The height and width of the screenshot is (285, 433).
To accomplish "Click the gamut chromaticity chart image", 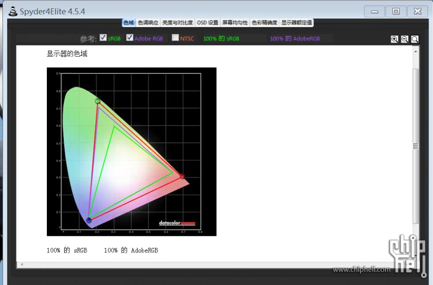I will [131, 152].
